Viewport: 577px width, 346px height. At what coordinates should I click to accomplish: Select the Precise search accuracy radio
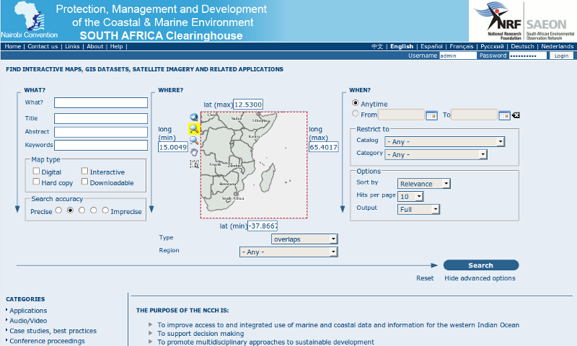pos(58,210)
